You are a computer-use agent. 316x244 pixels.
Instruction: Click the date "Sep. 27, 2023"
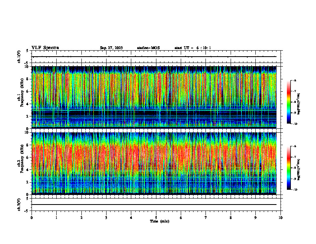111,48
